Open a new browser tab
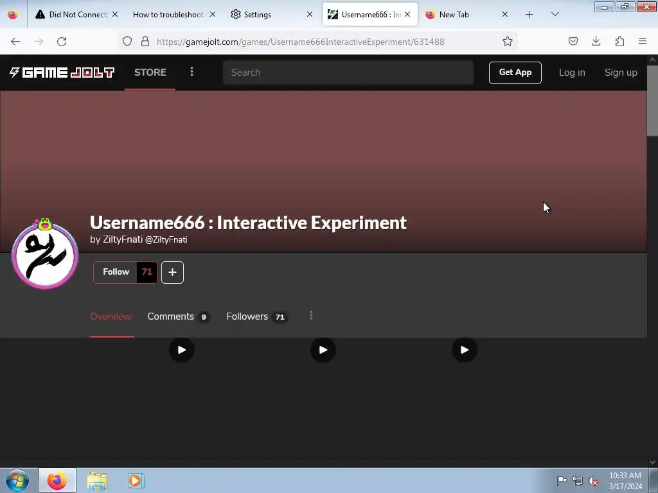 (529, 15)
